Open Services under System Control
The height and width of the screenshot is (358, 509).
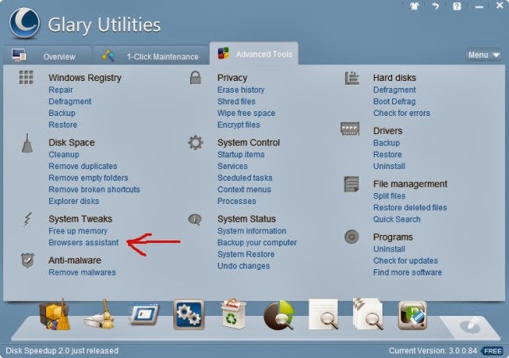point(232,166)
